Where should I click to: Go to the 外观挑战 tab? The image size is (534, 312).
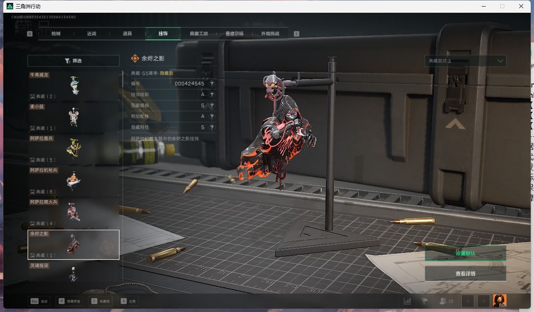(x=270, y=34)
